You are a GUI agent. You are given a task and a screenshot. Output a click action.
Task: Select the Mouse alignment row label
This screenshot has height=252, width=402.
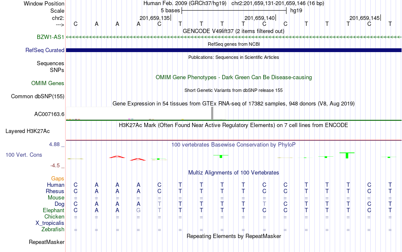tap(56, 198)
